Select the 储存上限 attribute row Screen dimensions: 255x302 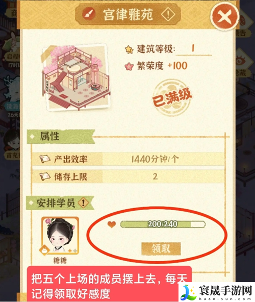pos(129,177)
